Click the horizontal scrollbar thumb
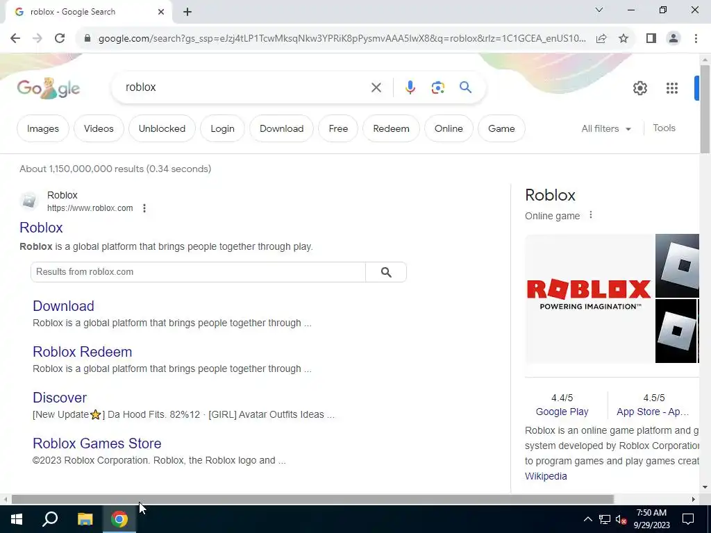The image size is (711, 533). click(x=312, y=499)
